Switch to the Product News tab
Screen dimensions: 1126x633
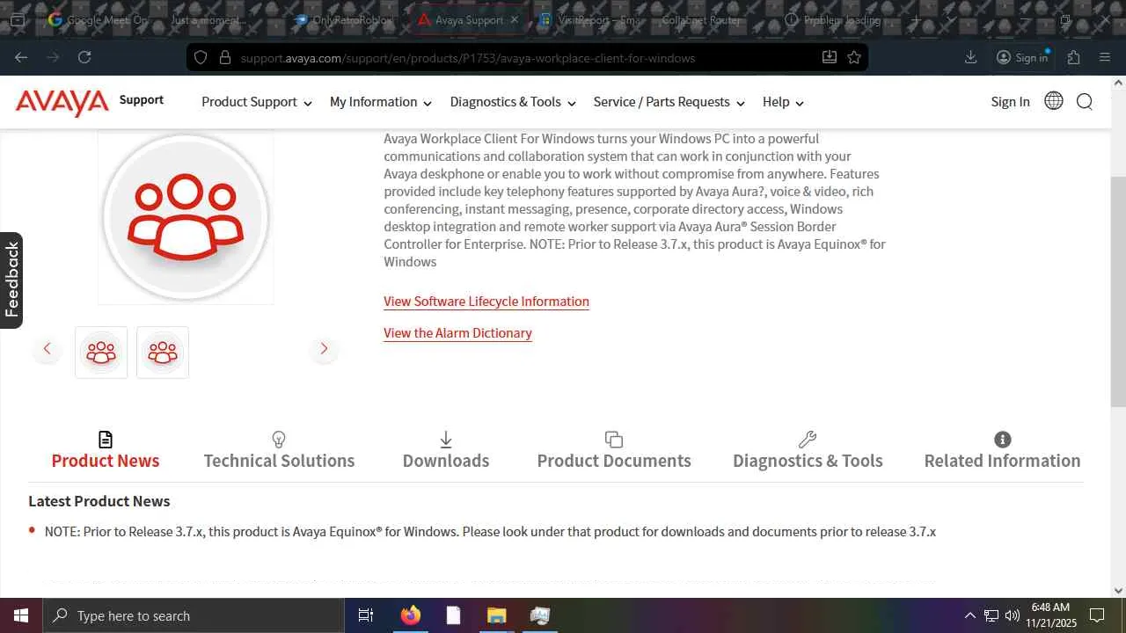106,451
